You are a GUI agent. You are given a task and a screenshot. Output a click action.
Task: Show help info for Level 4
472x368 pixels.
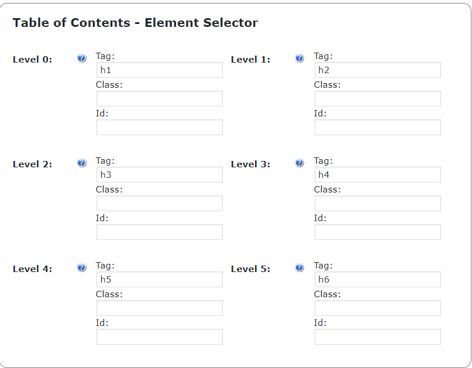pos(82,268)
